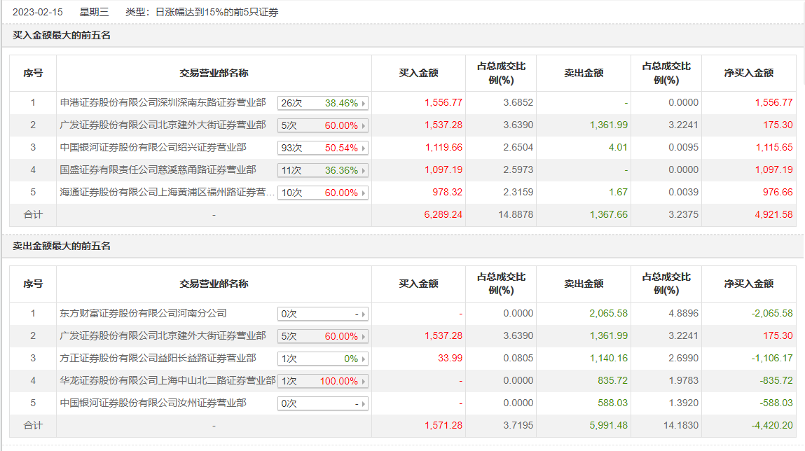The height and width of the screenshot is (451, 805).
Task: Click 国盛证券慈溪慈甬路证券营业部 name
Action: tap(158, 170)
